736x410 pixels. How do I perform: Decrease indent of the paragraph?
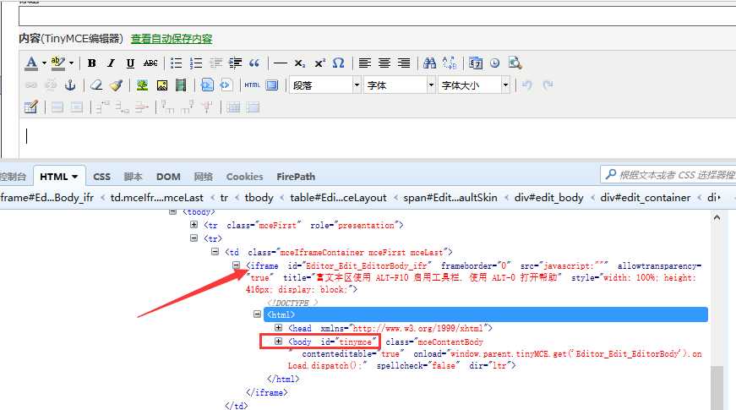click(x=215, y=63)
